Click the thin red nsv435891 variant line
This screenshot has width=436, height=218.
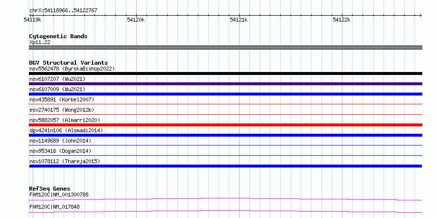[225, 104]
